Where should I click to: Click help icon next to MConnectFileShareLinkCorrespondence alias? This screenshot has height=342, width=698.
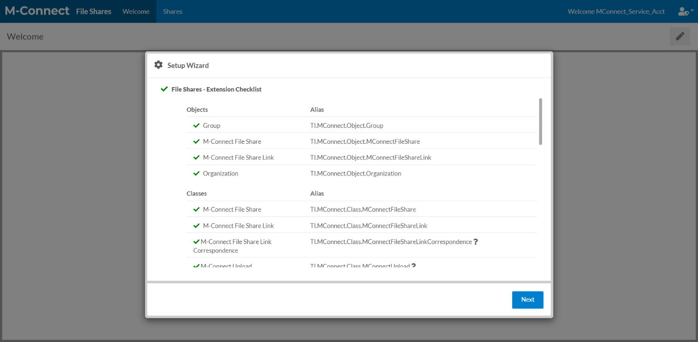(476, 242)
